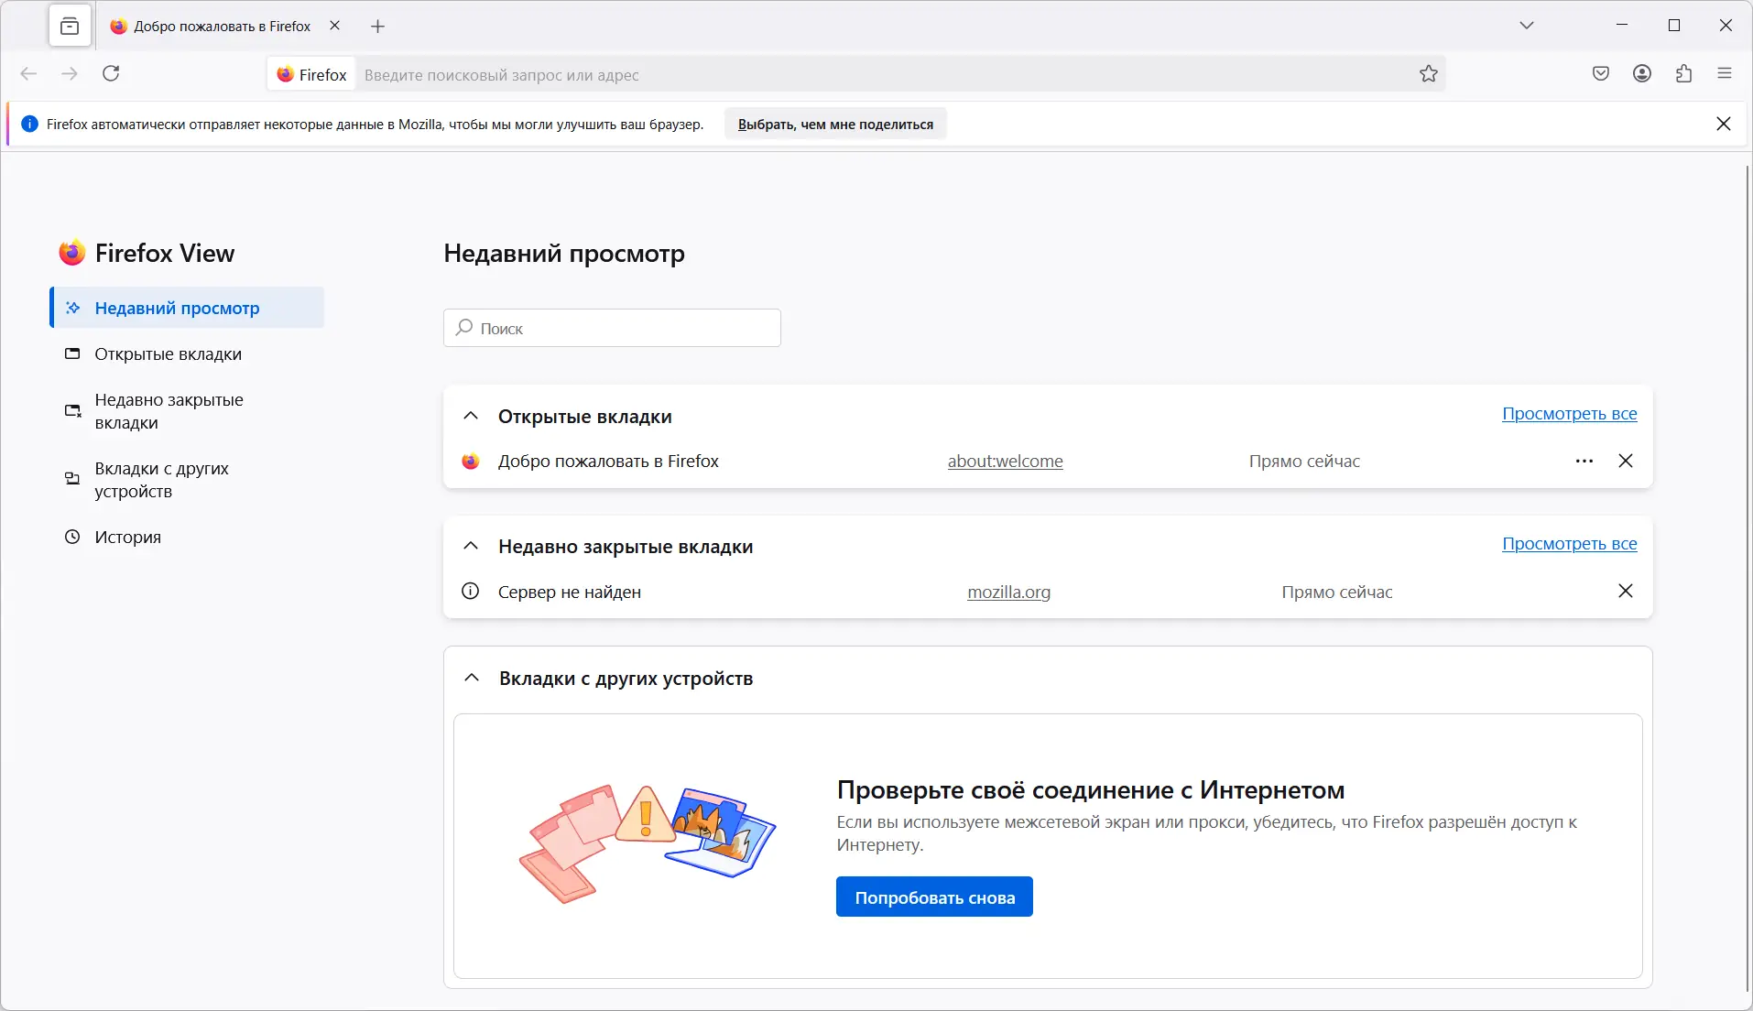Click the page reload icon
The height and width of the screenshot is (1011, 1753).
[111, 74]
